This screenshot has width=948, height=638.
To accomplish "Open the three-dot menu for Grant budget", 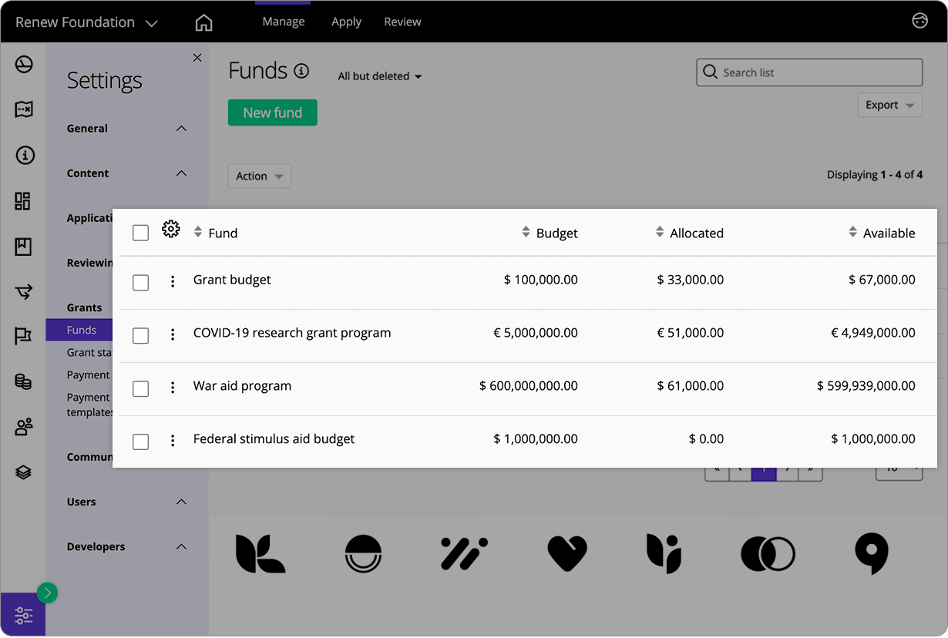I will tap(172, 281).
